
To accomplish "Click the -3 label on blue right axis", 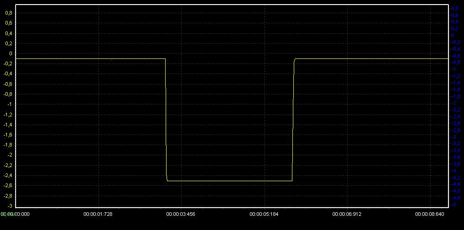I will (454, 137).
